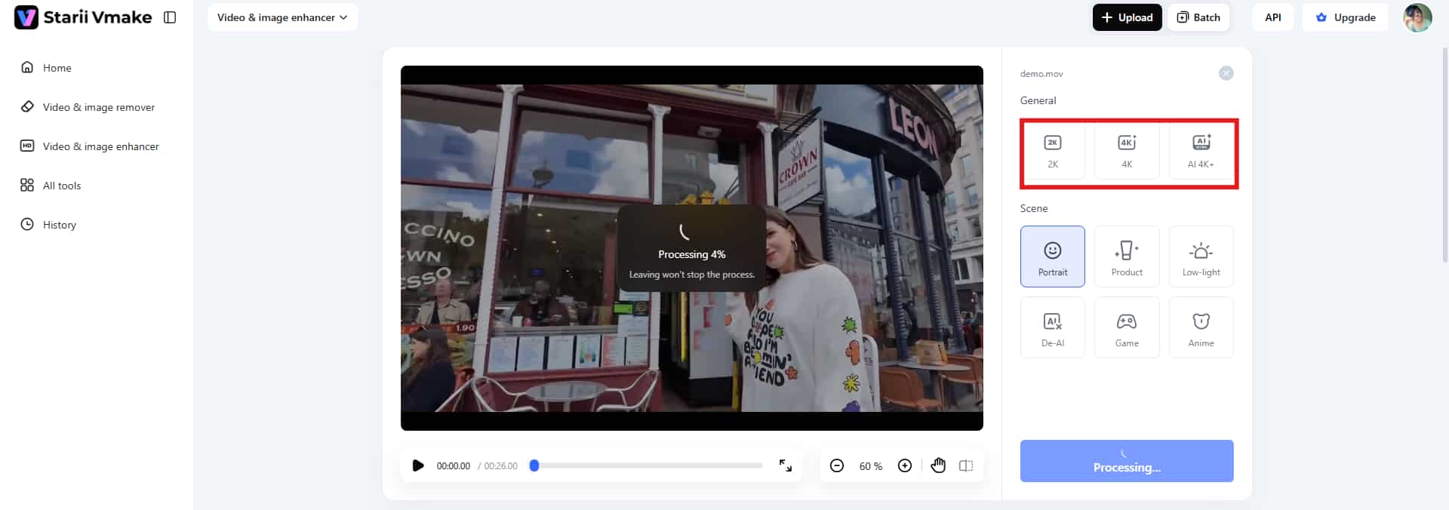Click the demo.mov filename

point(1041,74)
